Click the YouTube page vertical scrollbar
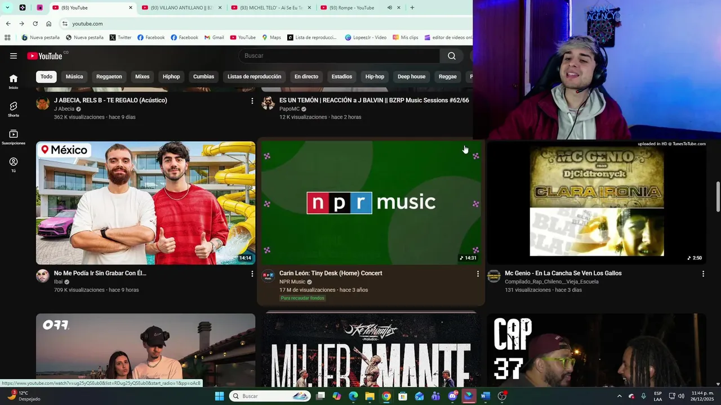 718,197
